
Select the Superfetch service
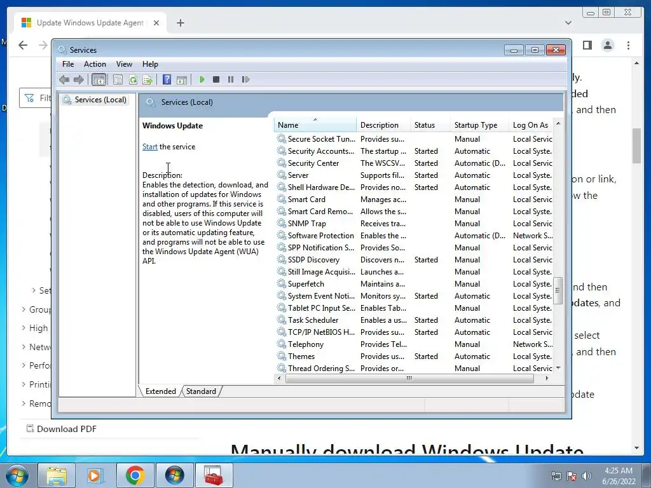[414, 284]
